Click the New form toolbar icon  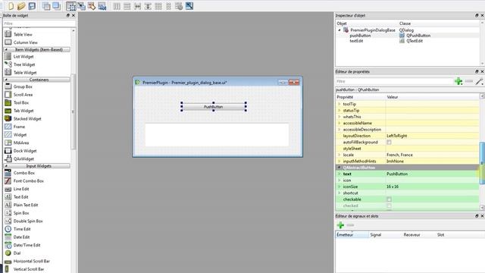(x=11, y=6)
